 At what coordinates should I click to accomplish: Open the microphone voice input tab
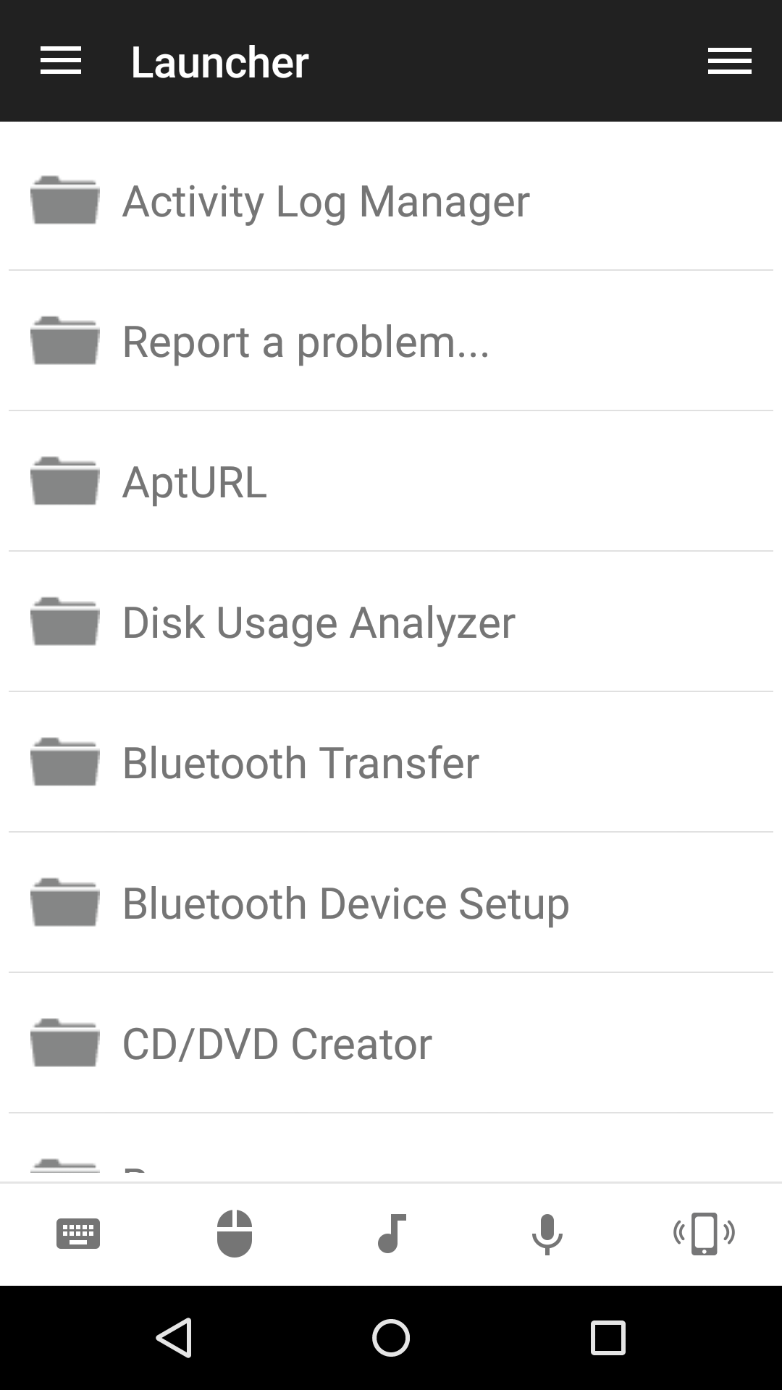(547, 1234)
